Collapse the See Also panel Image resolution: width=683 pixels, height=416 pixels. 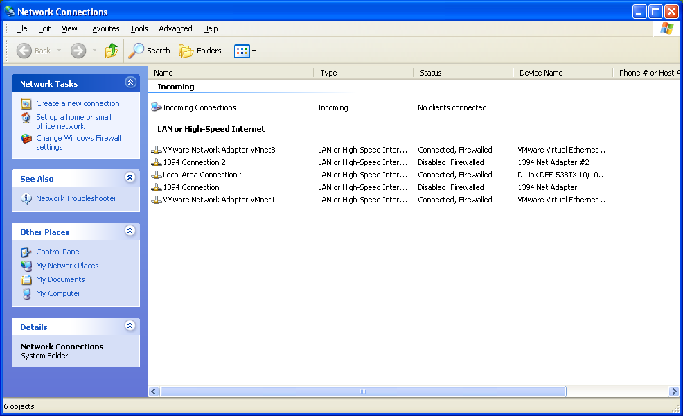coord(130,177)
